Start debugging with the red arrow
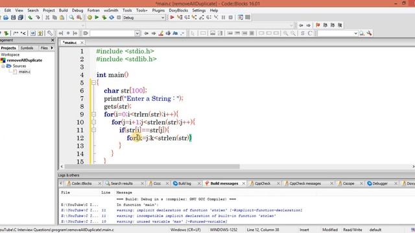 coord(172,17)
